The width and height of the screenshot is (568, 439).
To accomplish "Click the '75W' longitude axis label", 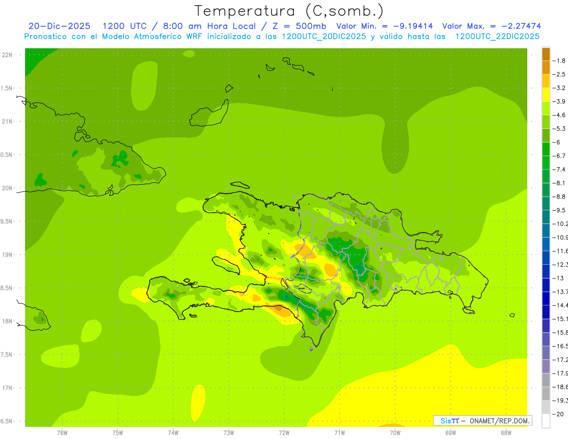I will [x=118, y=432].
